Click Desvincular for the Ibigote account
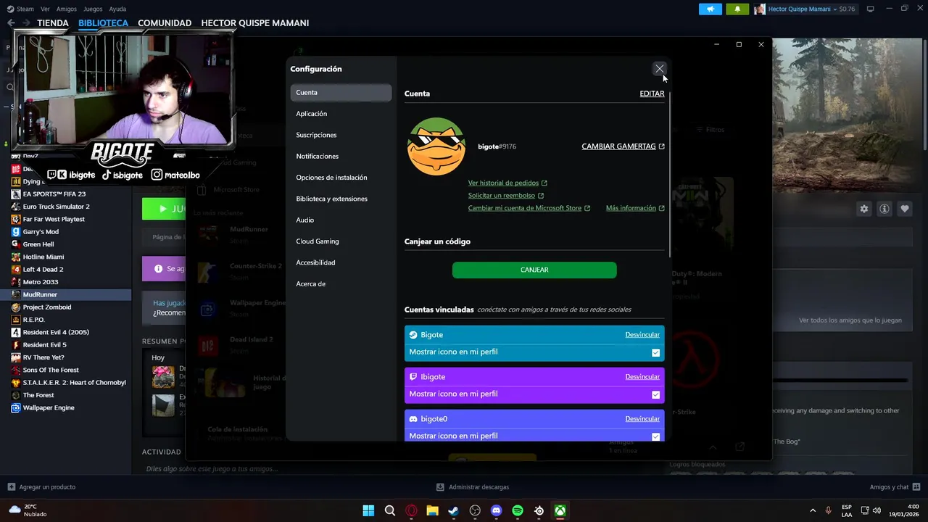 coord(642,377)
